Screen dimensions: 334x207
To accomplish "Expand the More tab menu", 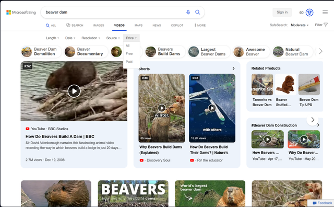I will coord(200,25).
